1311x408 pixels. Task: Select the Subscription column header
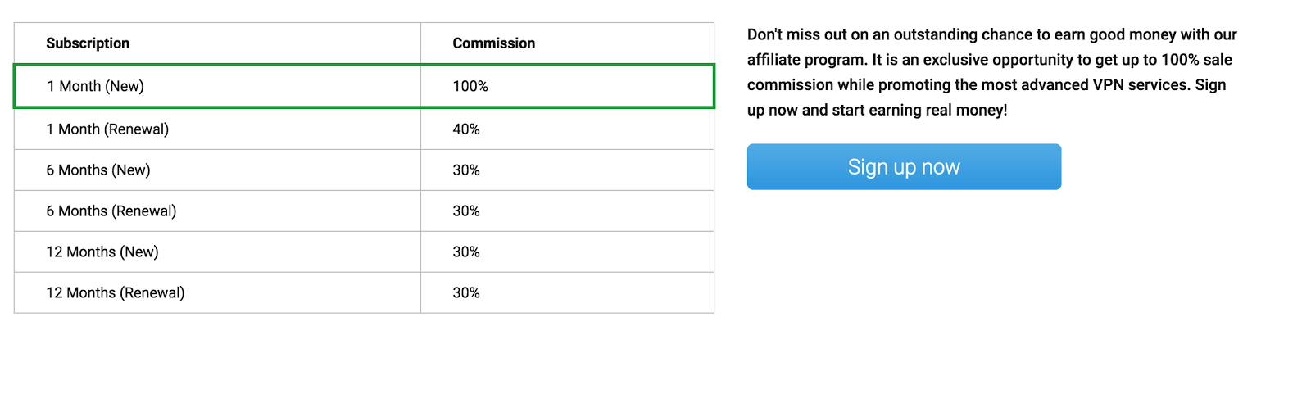[x=88, y=43]
